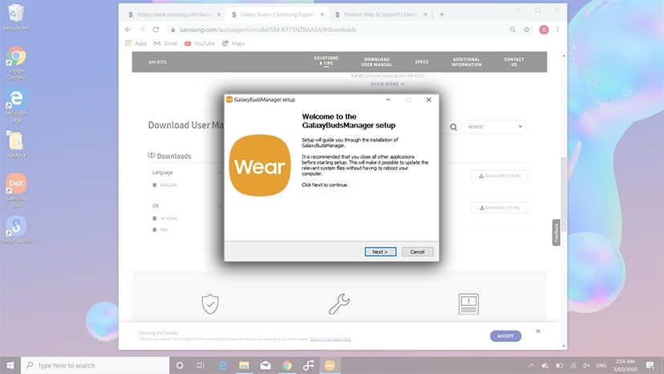Open the Chrome profile avatar
Viewport: 664px width, 374px height.
click(544, 30)
